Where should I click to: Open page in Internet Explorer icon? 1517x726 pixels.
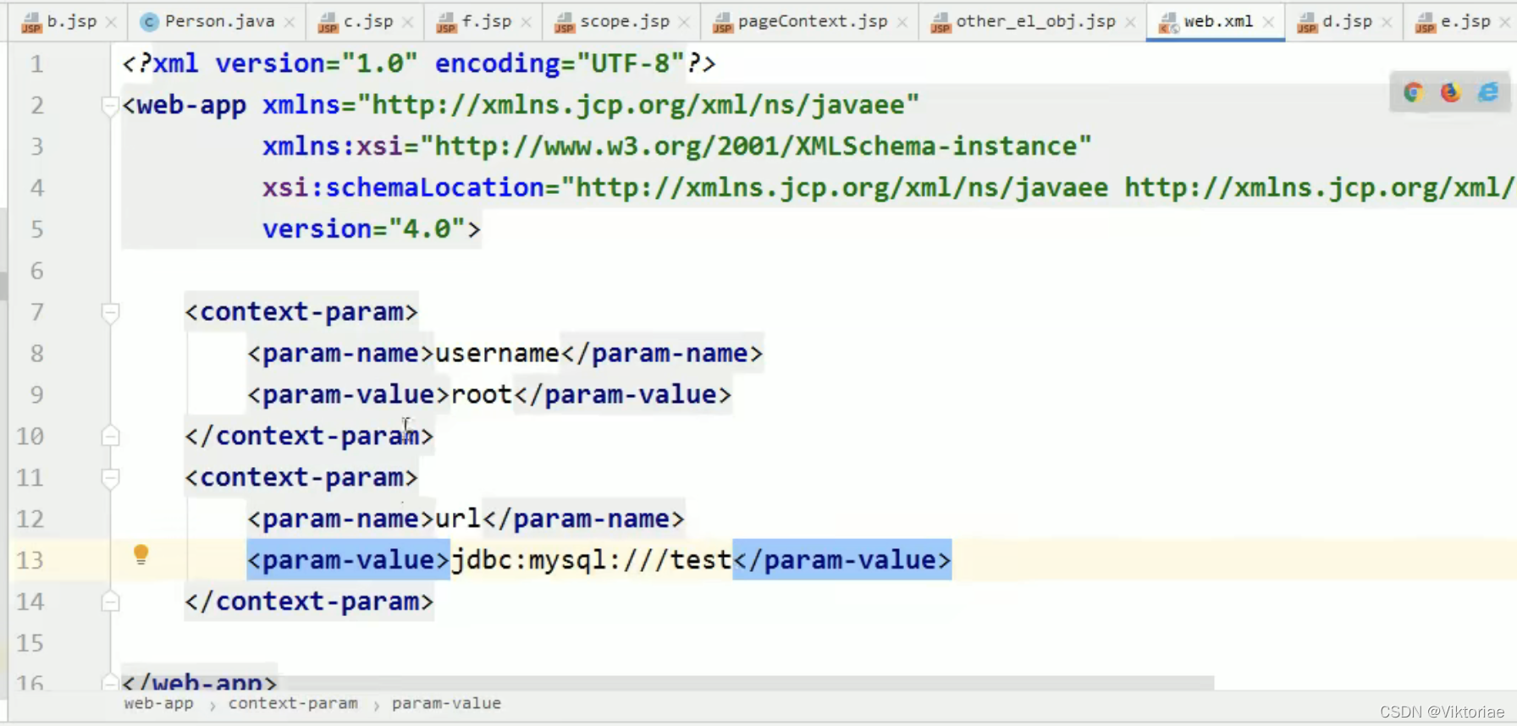[x=1487, y=92]
